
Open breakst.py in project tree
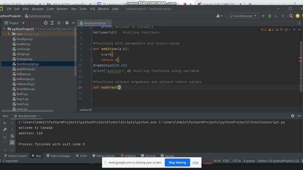[23, 44]
